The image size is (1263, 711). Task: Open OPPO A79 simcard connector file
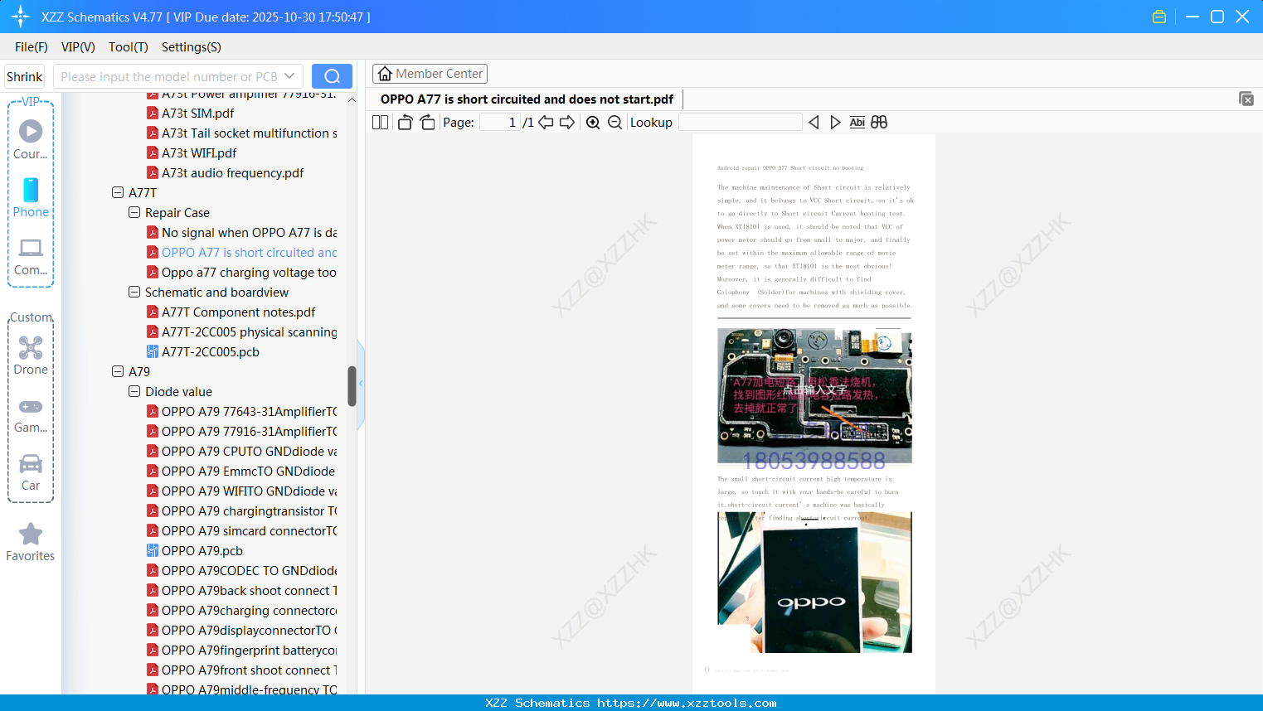(241, 531)
